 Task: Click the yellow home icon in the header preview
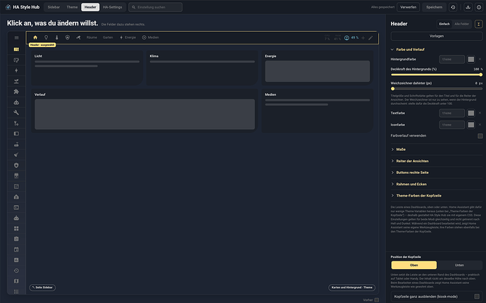[35, 37]
